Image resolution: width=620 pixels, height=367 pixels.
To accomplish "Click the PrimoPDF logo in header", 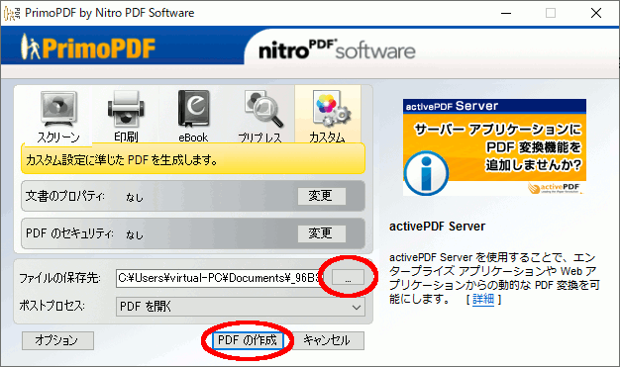I will coord(88,47).
